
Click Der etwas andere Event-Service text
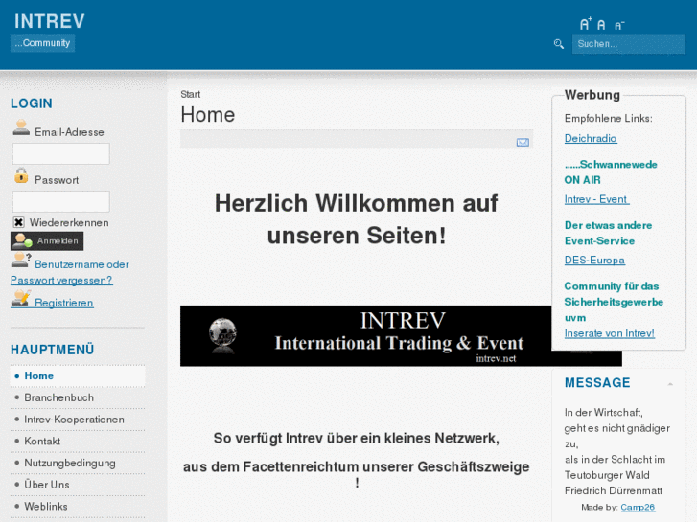pyautogui.click(x=608, y=234)
